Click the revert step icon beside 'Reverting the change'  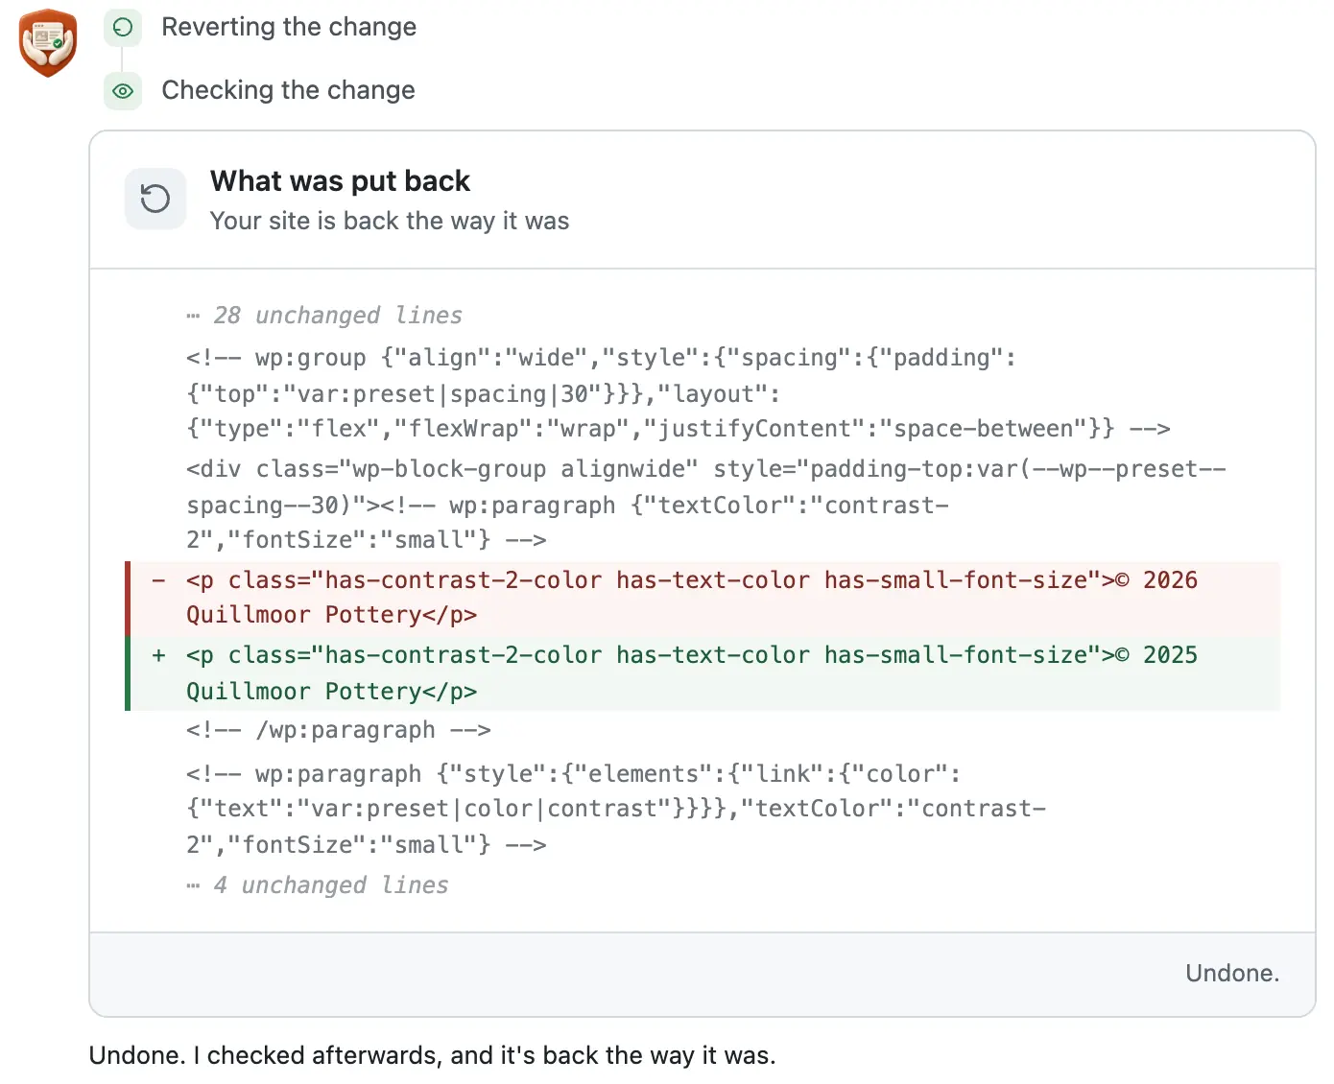click(x=123, y=28)
